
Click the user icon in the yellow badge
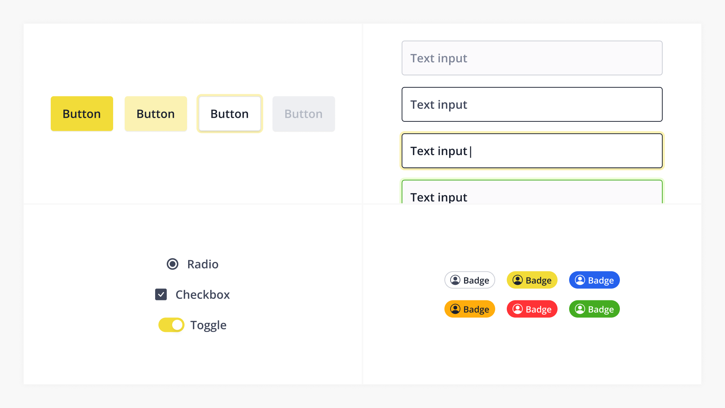(518, 280)
